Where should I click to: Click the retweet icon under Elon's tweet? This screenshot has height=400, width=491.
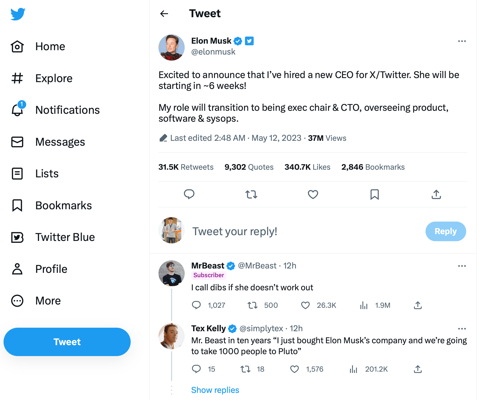click(251, 195)
